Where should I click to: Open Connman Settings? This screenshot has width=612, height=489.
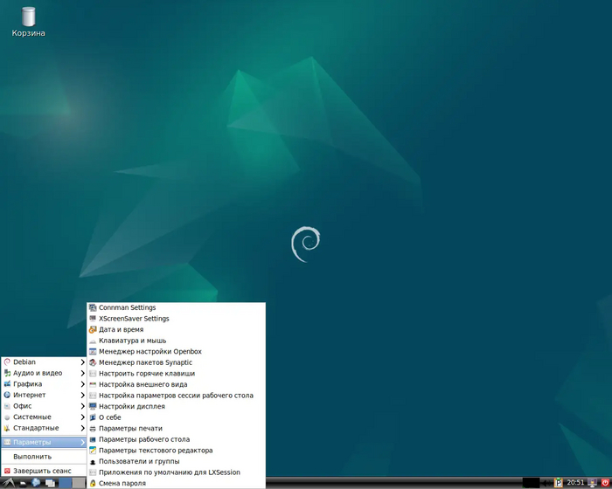point(176,307)
